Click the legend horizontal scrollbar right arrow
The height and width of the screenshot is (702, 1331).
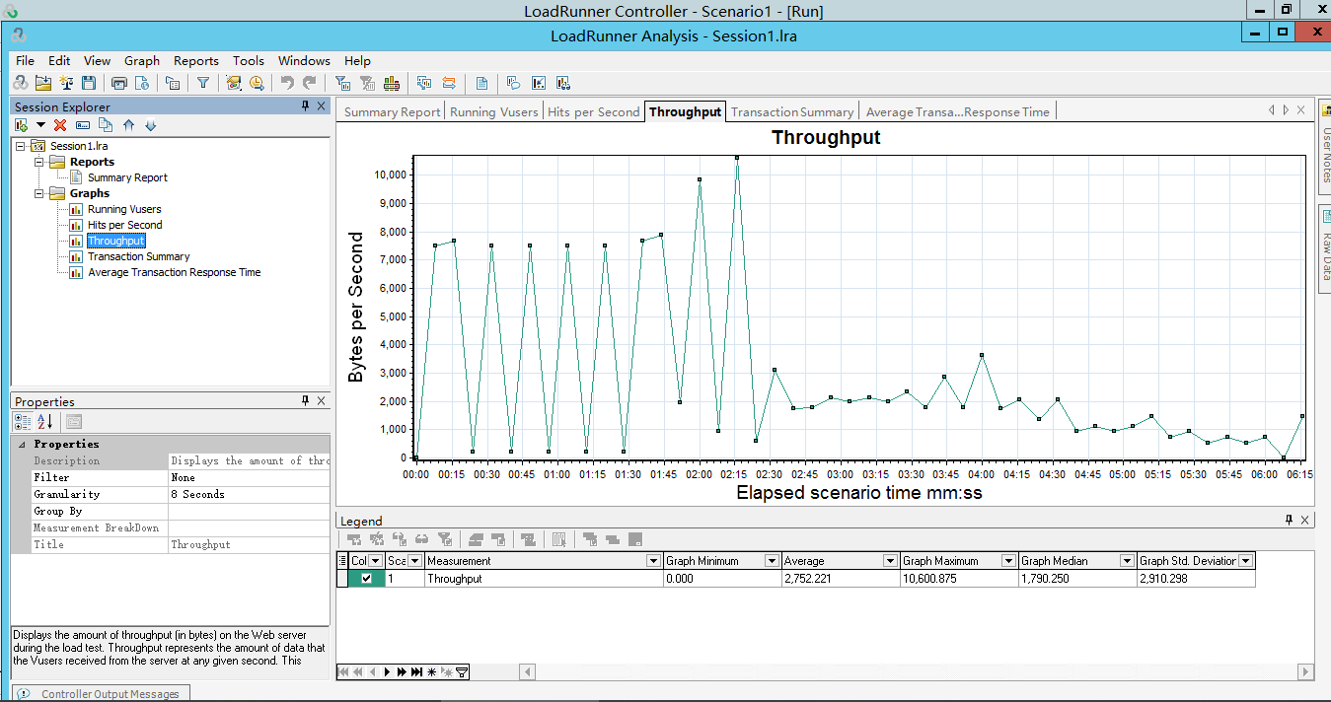tap(1305, 672)
